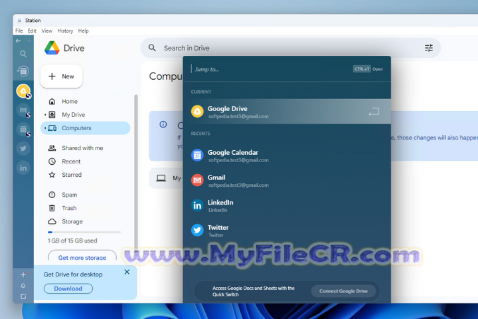The image size is (478, 319).
Task: Click the Gmail icon in recents list
Action: pos(197,180)
